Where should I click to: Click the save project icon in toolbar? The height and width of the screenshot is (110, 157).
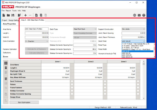point(12,15)
